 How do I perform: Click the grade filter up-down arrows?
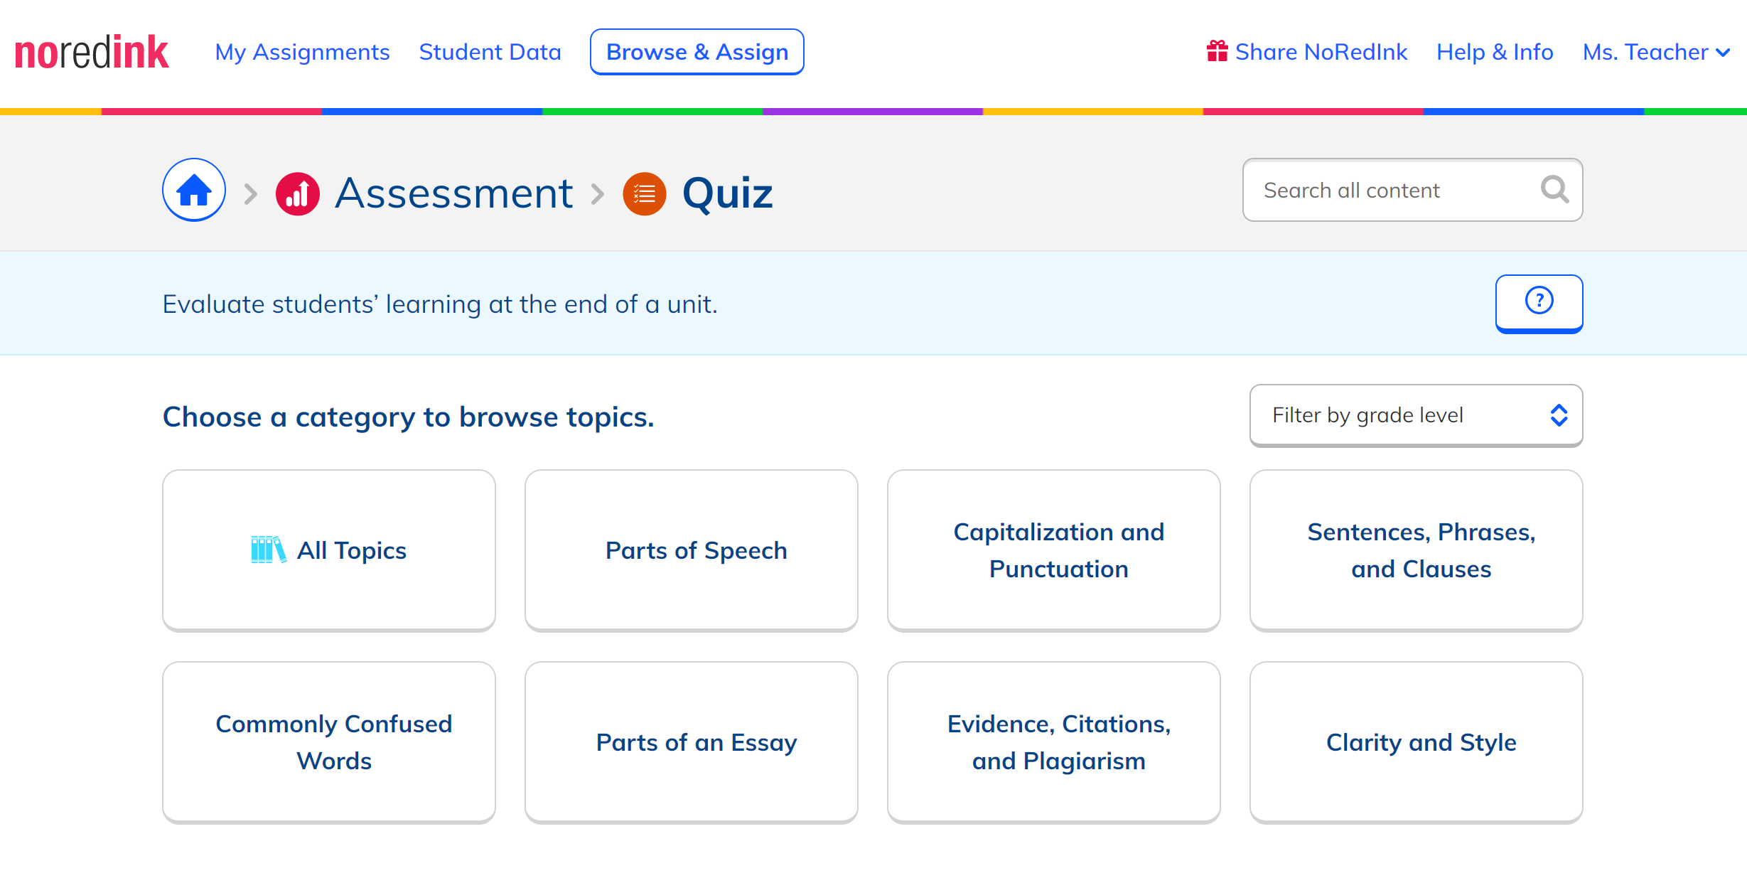(1559, 415)
